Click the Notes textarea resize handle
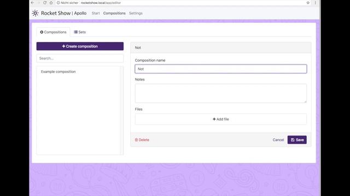The image size is (350, 196). coord(305,101)
